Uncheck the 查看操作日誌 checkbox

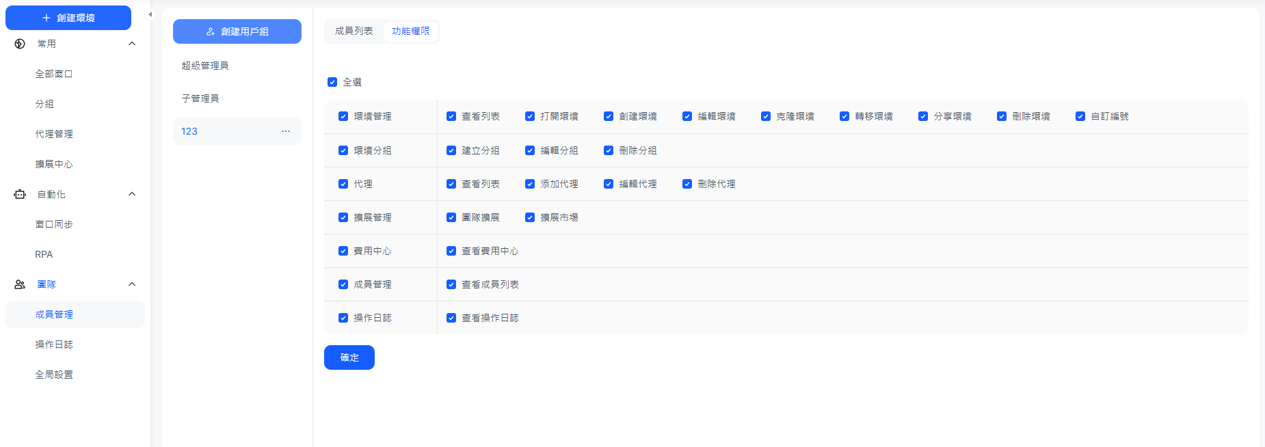coord(451,318)
